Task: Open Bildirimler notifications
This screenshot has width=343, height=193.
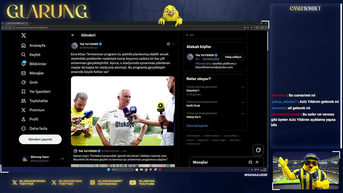Action: click(x=34, y=64)
